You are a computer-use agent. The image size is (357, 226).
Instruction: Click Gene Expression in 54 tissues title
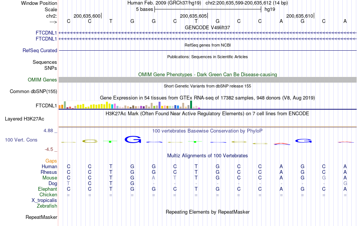coord(207,98)
